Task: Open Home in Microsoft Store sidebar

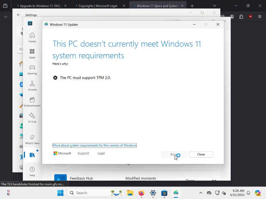Action: [x=32, y=38]
